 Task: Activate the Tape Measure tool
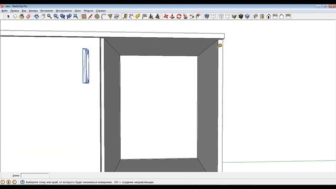point(125,16)
